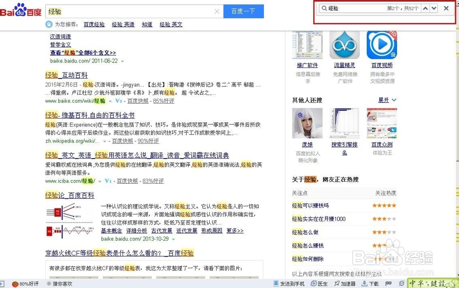
Task: Click the 百度视频 app icon
Action: tap(381, 45)
